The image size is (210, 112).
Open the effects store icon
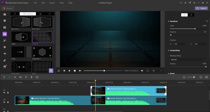(x=5, y=67)
